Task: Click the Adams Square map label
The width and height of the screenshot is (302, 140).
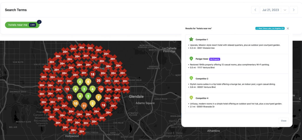Action: [x=145, y=103]
